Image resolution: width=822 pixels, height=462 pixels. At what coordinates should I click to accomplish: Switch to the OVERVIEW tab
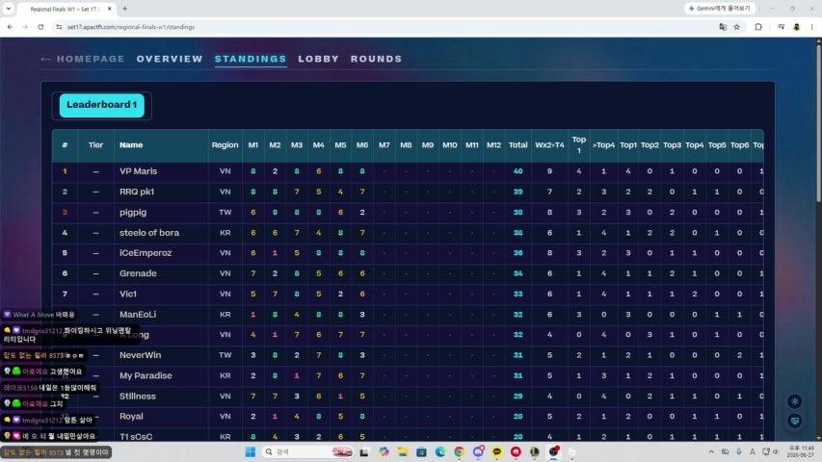(170, 59)
